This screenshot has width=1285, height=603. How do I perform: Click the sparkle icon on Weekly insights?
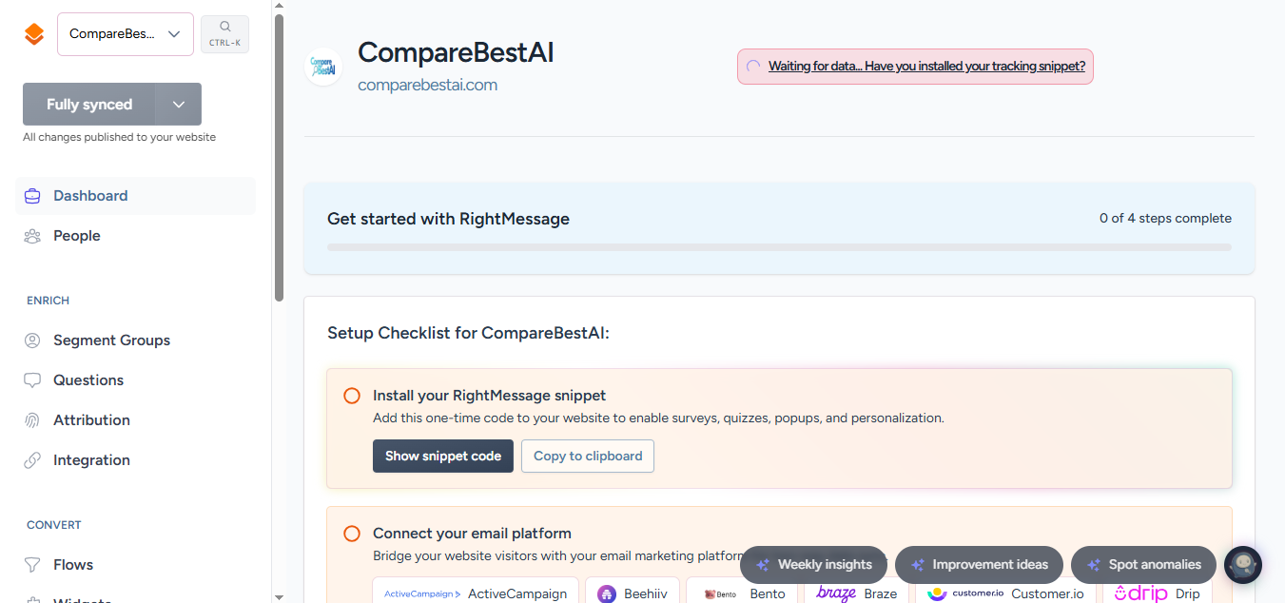[763, 565]
